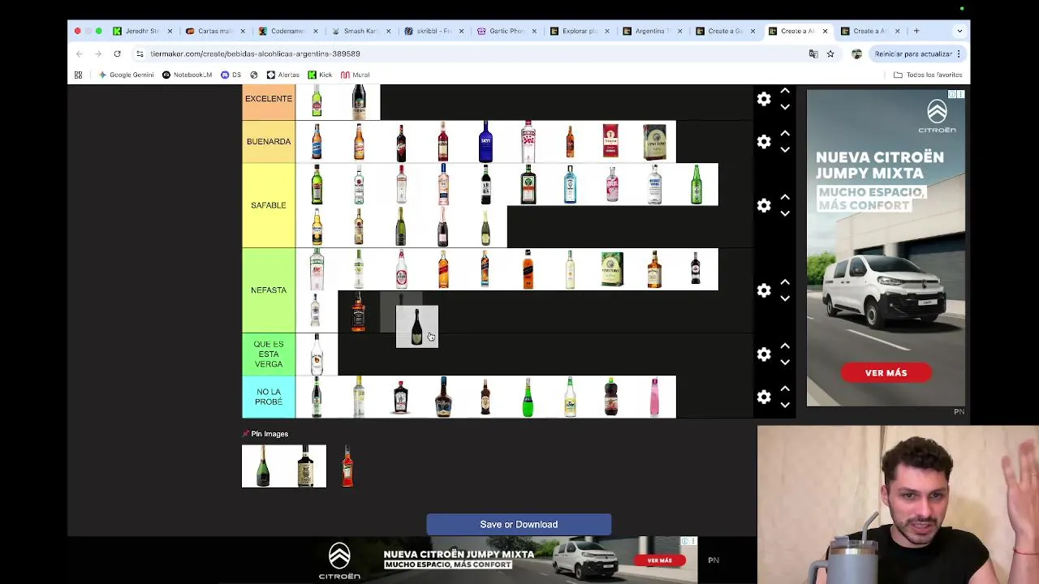Screen dimensions: 1039x584
Task: Move QUE ES ESTA VERGA tier up
Action: coord(785,346)
